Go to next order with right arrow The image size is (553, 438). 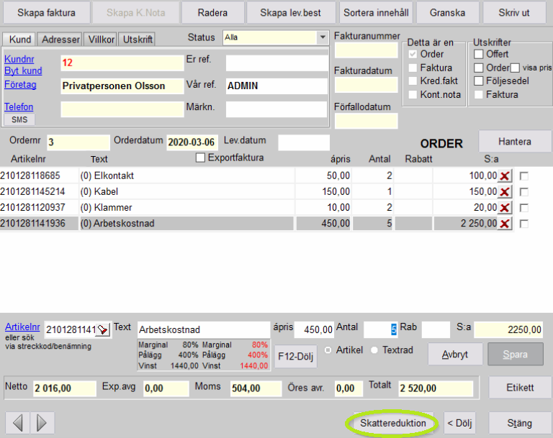[41, 422]
